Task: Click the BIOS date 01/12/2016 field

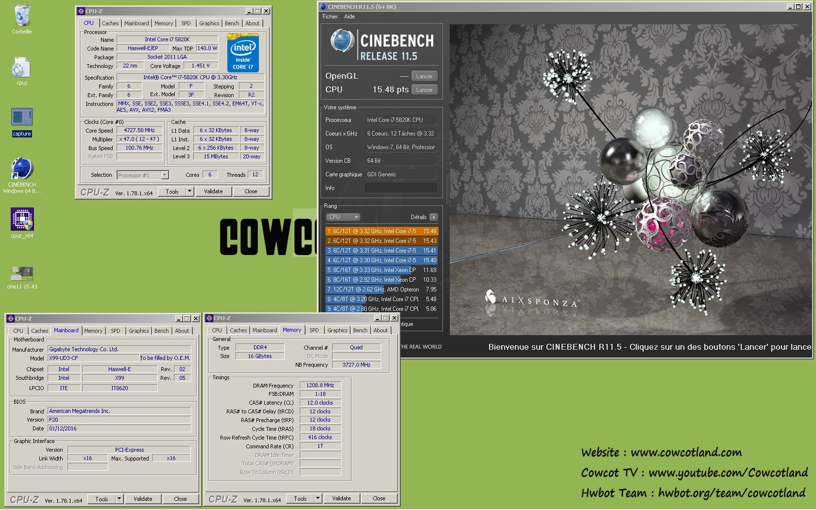Action: [119, 428]
